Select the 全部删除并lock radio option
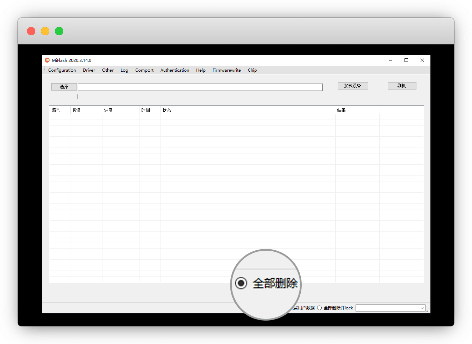The width and height of the screenshot is (472, 344). 319,308
